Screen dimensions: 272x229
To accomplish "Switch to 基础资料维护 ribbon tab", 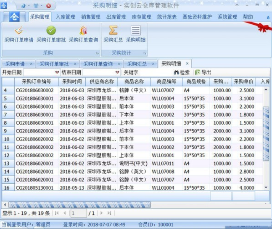I will [x=197, y=17].
